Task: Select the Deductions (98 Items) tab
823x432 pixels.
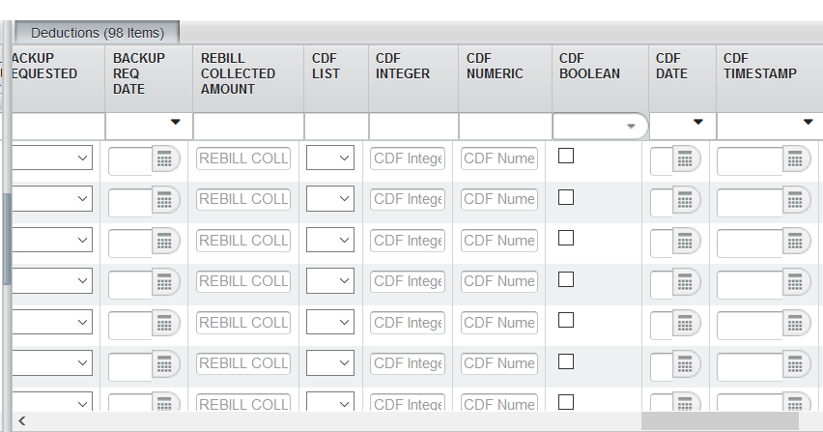Action: [97, 33]
